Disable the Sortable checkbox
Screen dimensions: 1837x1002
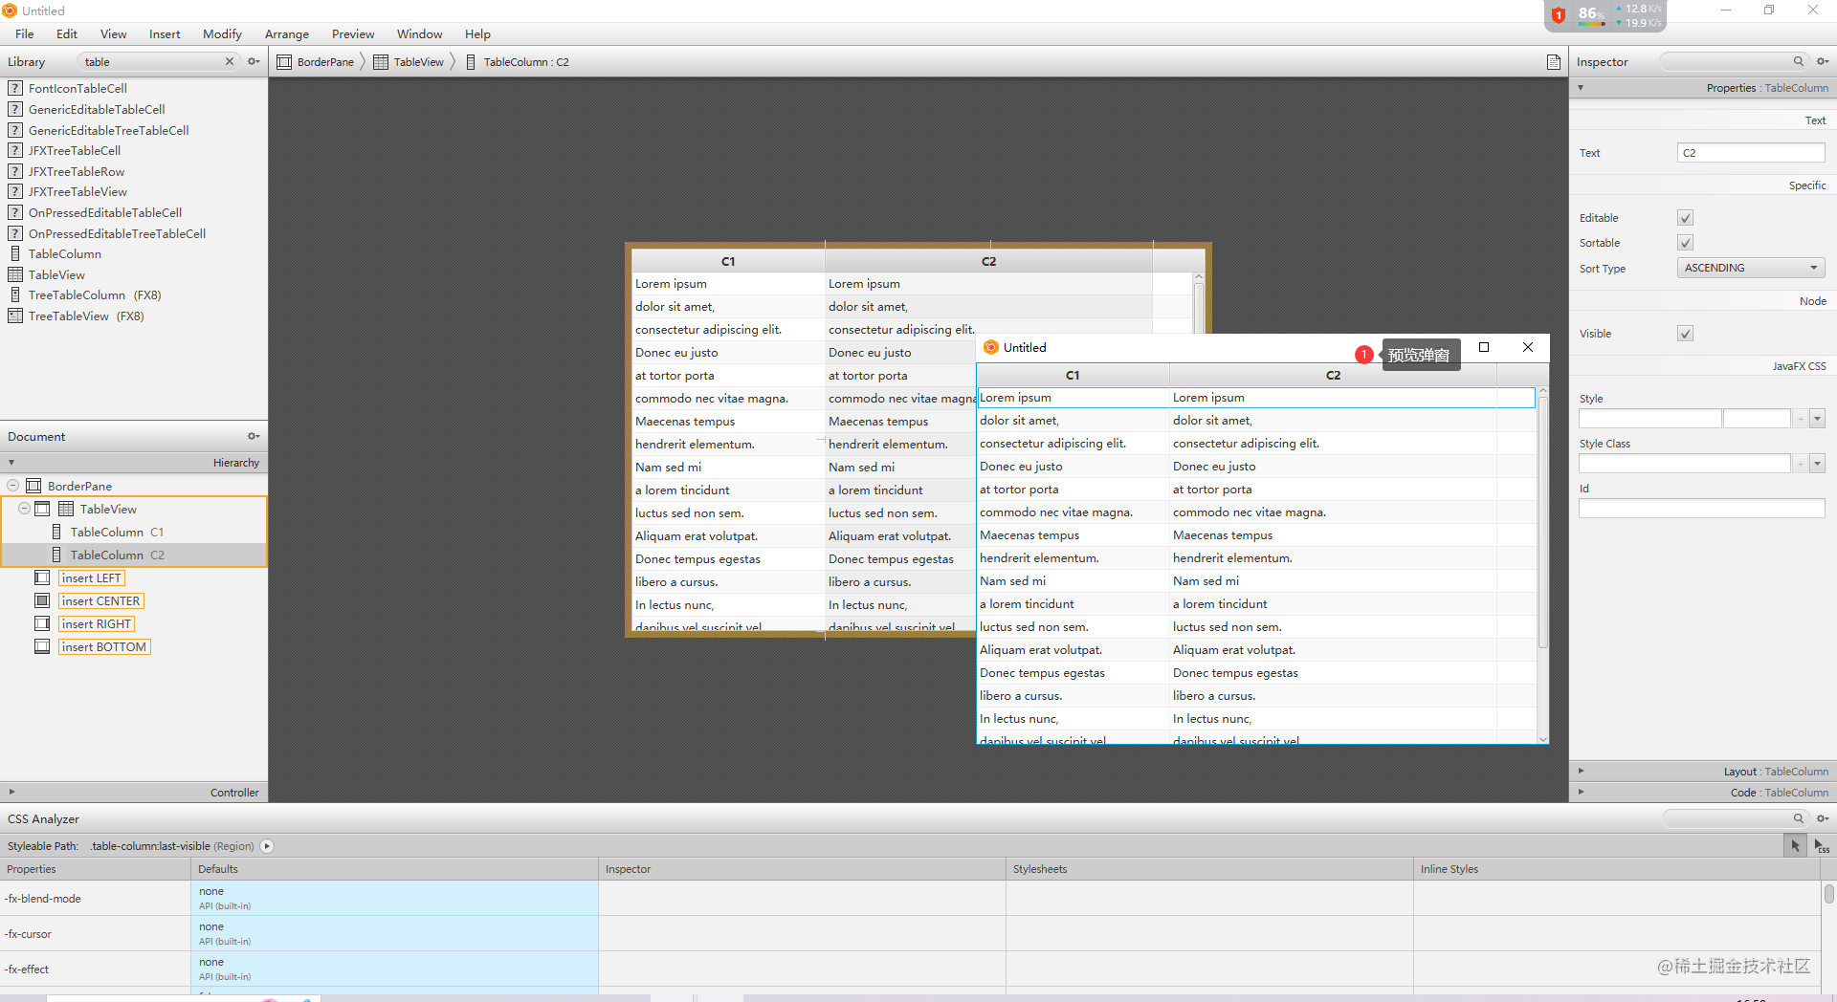tap(1684, 242)
